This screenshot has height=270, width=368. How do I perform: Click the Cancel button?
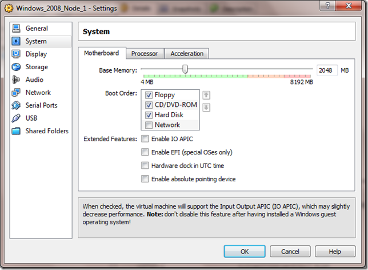coord(290,252)
